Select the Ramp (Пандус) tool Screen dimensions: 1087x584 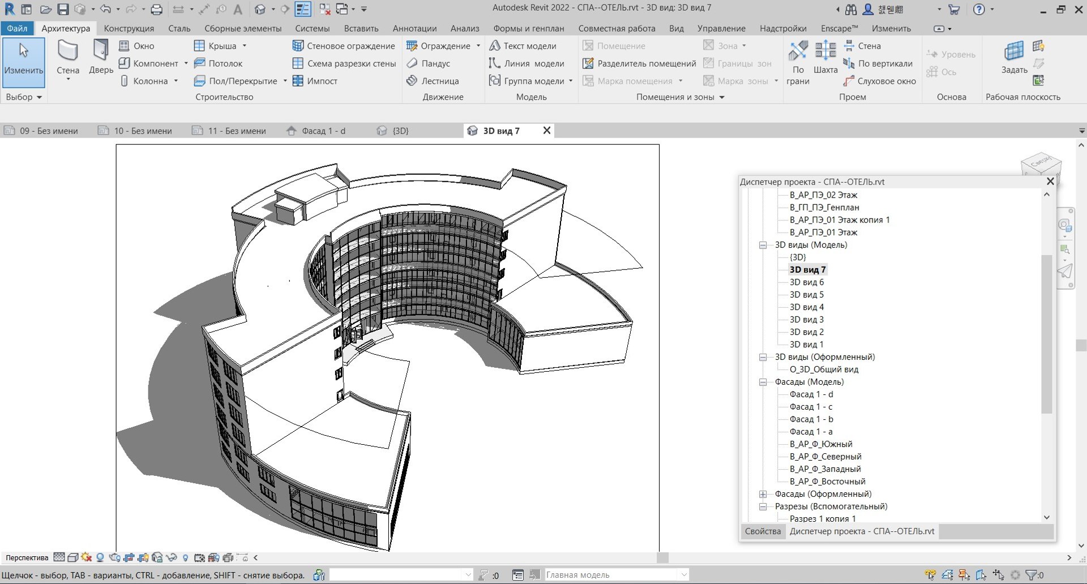click(x=428, y=63)
